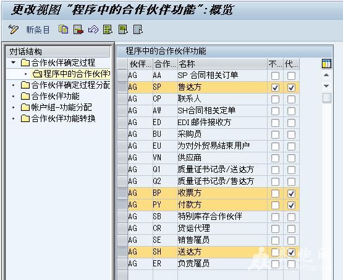This screenshot has height=280, width=343.
Task: Click the Delete row toolbar icon
Action: click(78, 29)
